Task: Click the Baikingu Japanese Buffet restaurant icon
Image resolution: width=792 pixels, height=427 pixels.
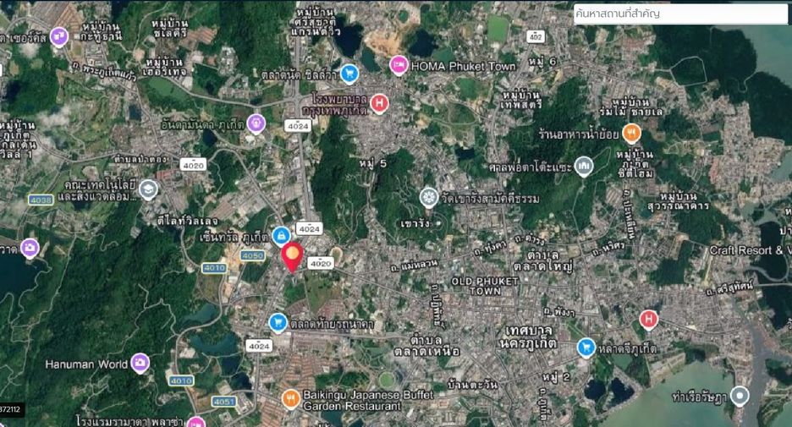Action: (290, 399)
